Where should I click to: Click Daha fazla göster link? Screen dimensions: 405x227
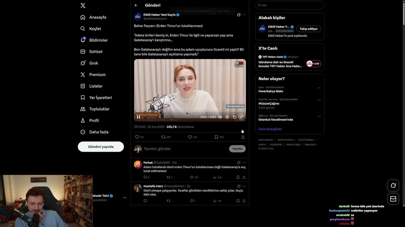click(270, 129)
